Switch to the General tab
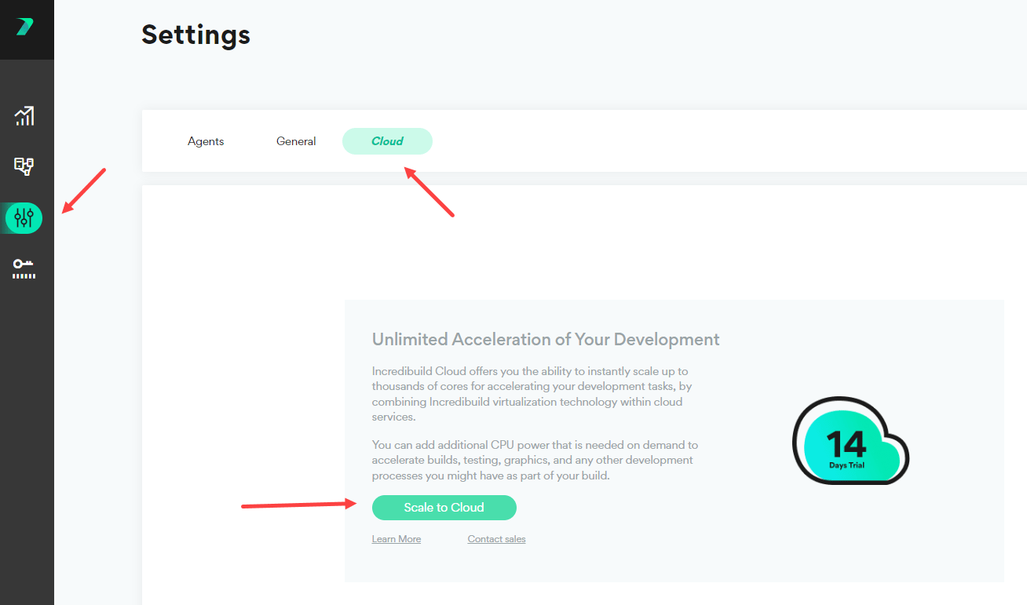The image size is (1027, 605). [296, 141]
